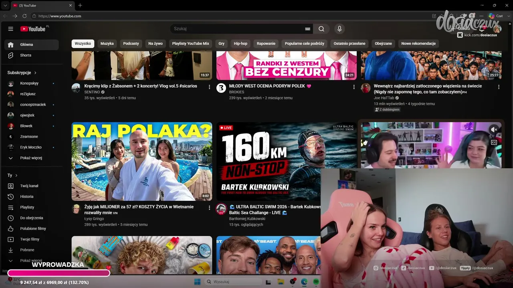Open Spotify from the taskbar
The height and width of the screenshot is (288, 513).
(316, 282)
